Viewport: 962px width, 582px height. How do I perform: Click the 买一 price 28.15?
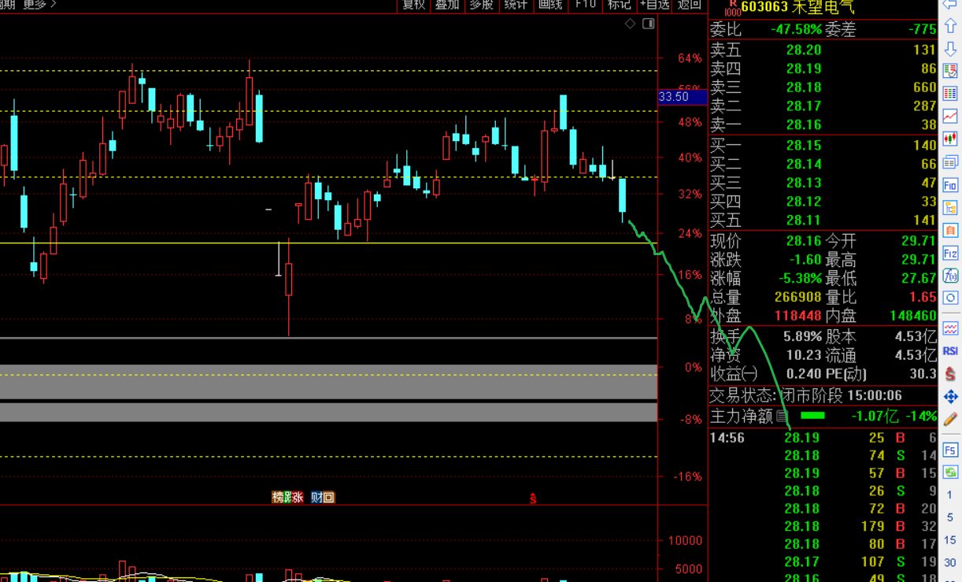pyautogui.click(x=804, y=145)
